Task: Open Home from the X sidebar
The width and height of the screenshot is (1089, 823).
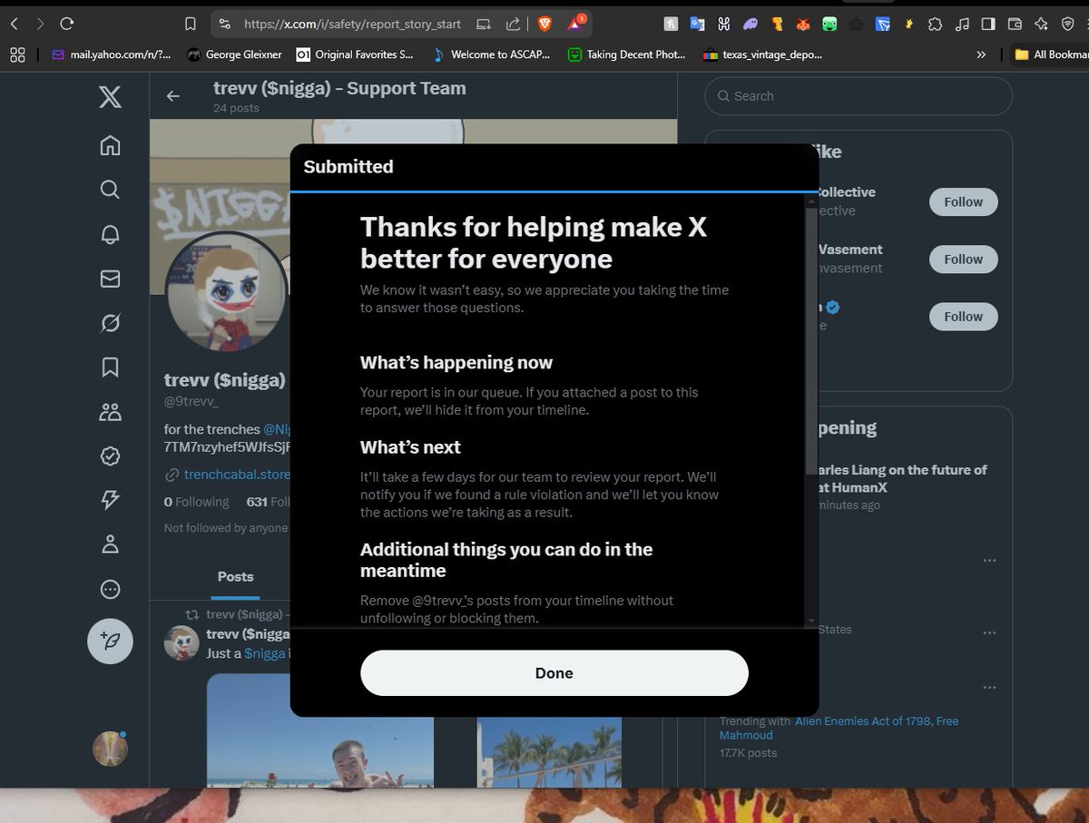Action: pyautogui.click(x=110, y=145)
